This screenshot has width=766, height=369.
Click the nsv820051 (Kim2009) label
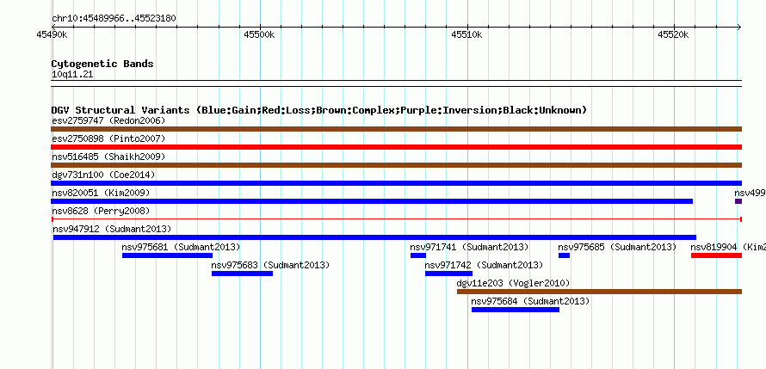point(101,193)
